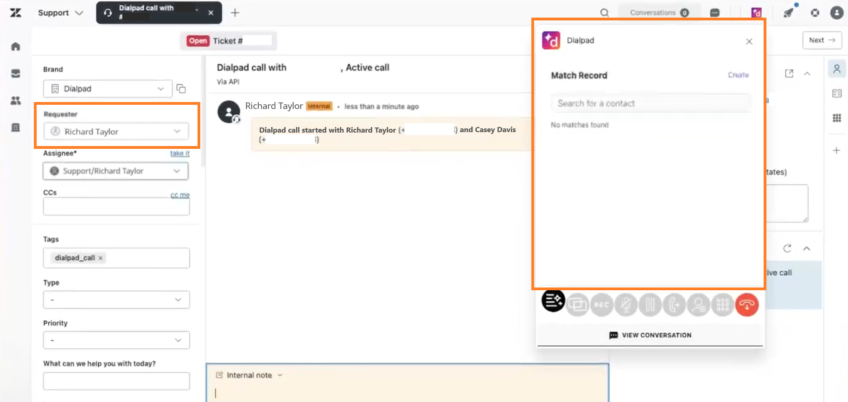Click into the internal note text area
This screenshot has width=848, height=402.
[407, 393]
